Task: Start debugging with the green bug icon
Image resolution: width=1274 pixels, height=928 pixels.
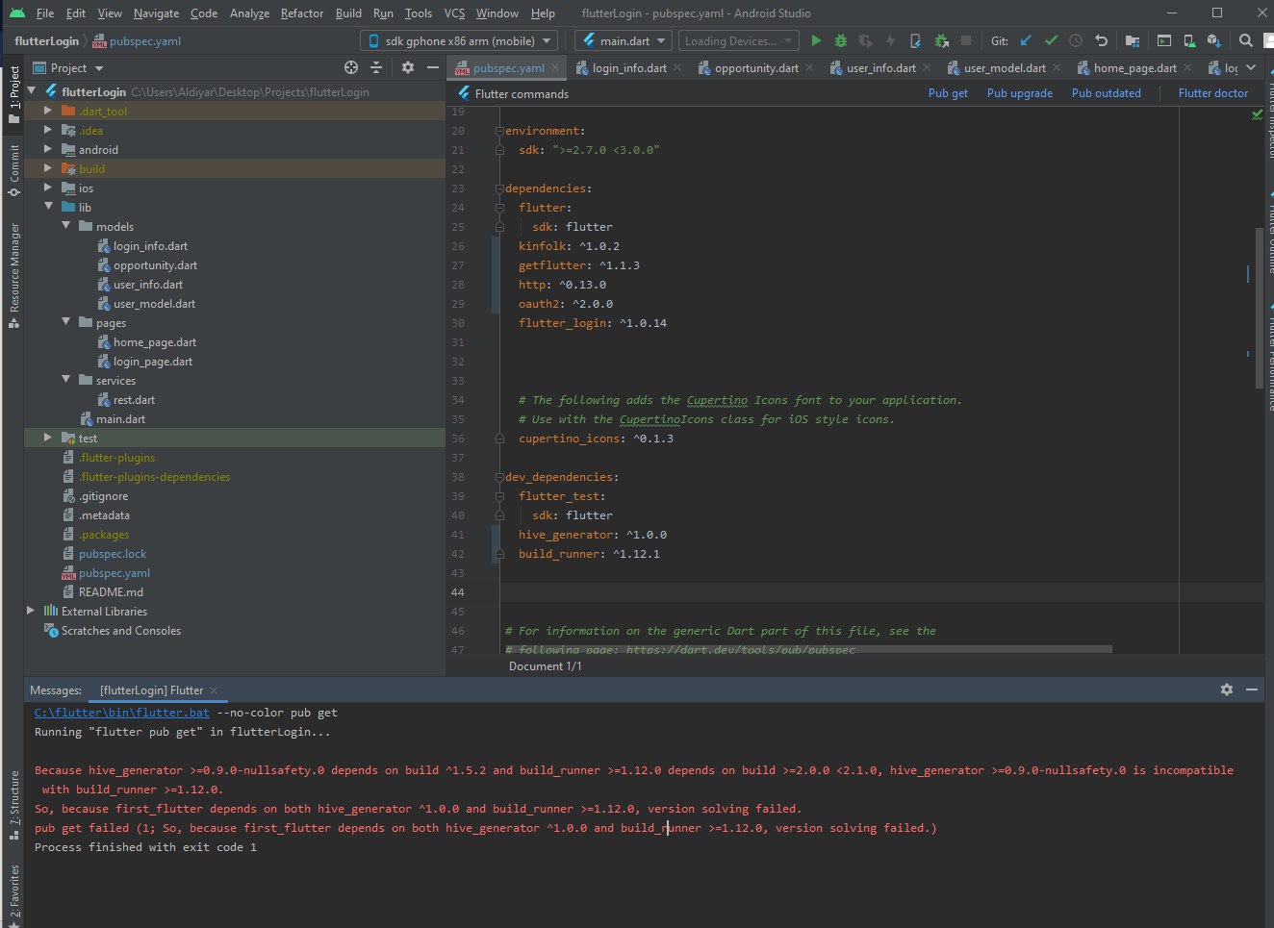Action: (841, 40)
